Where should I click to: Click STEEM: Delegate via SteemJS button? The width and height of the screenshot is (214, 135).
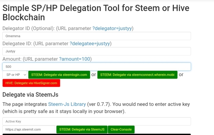[82, 129]
